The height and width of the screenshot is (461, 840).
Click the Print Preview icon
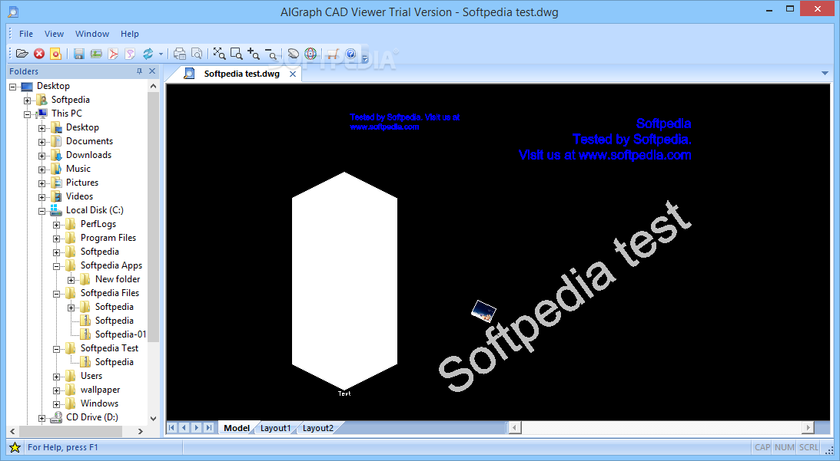coord(197,54)
